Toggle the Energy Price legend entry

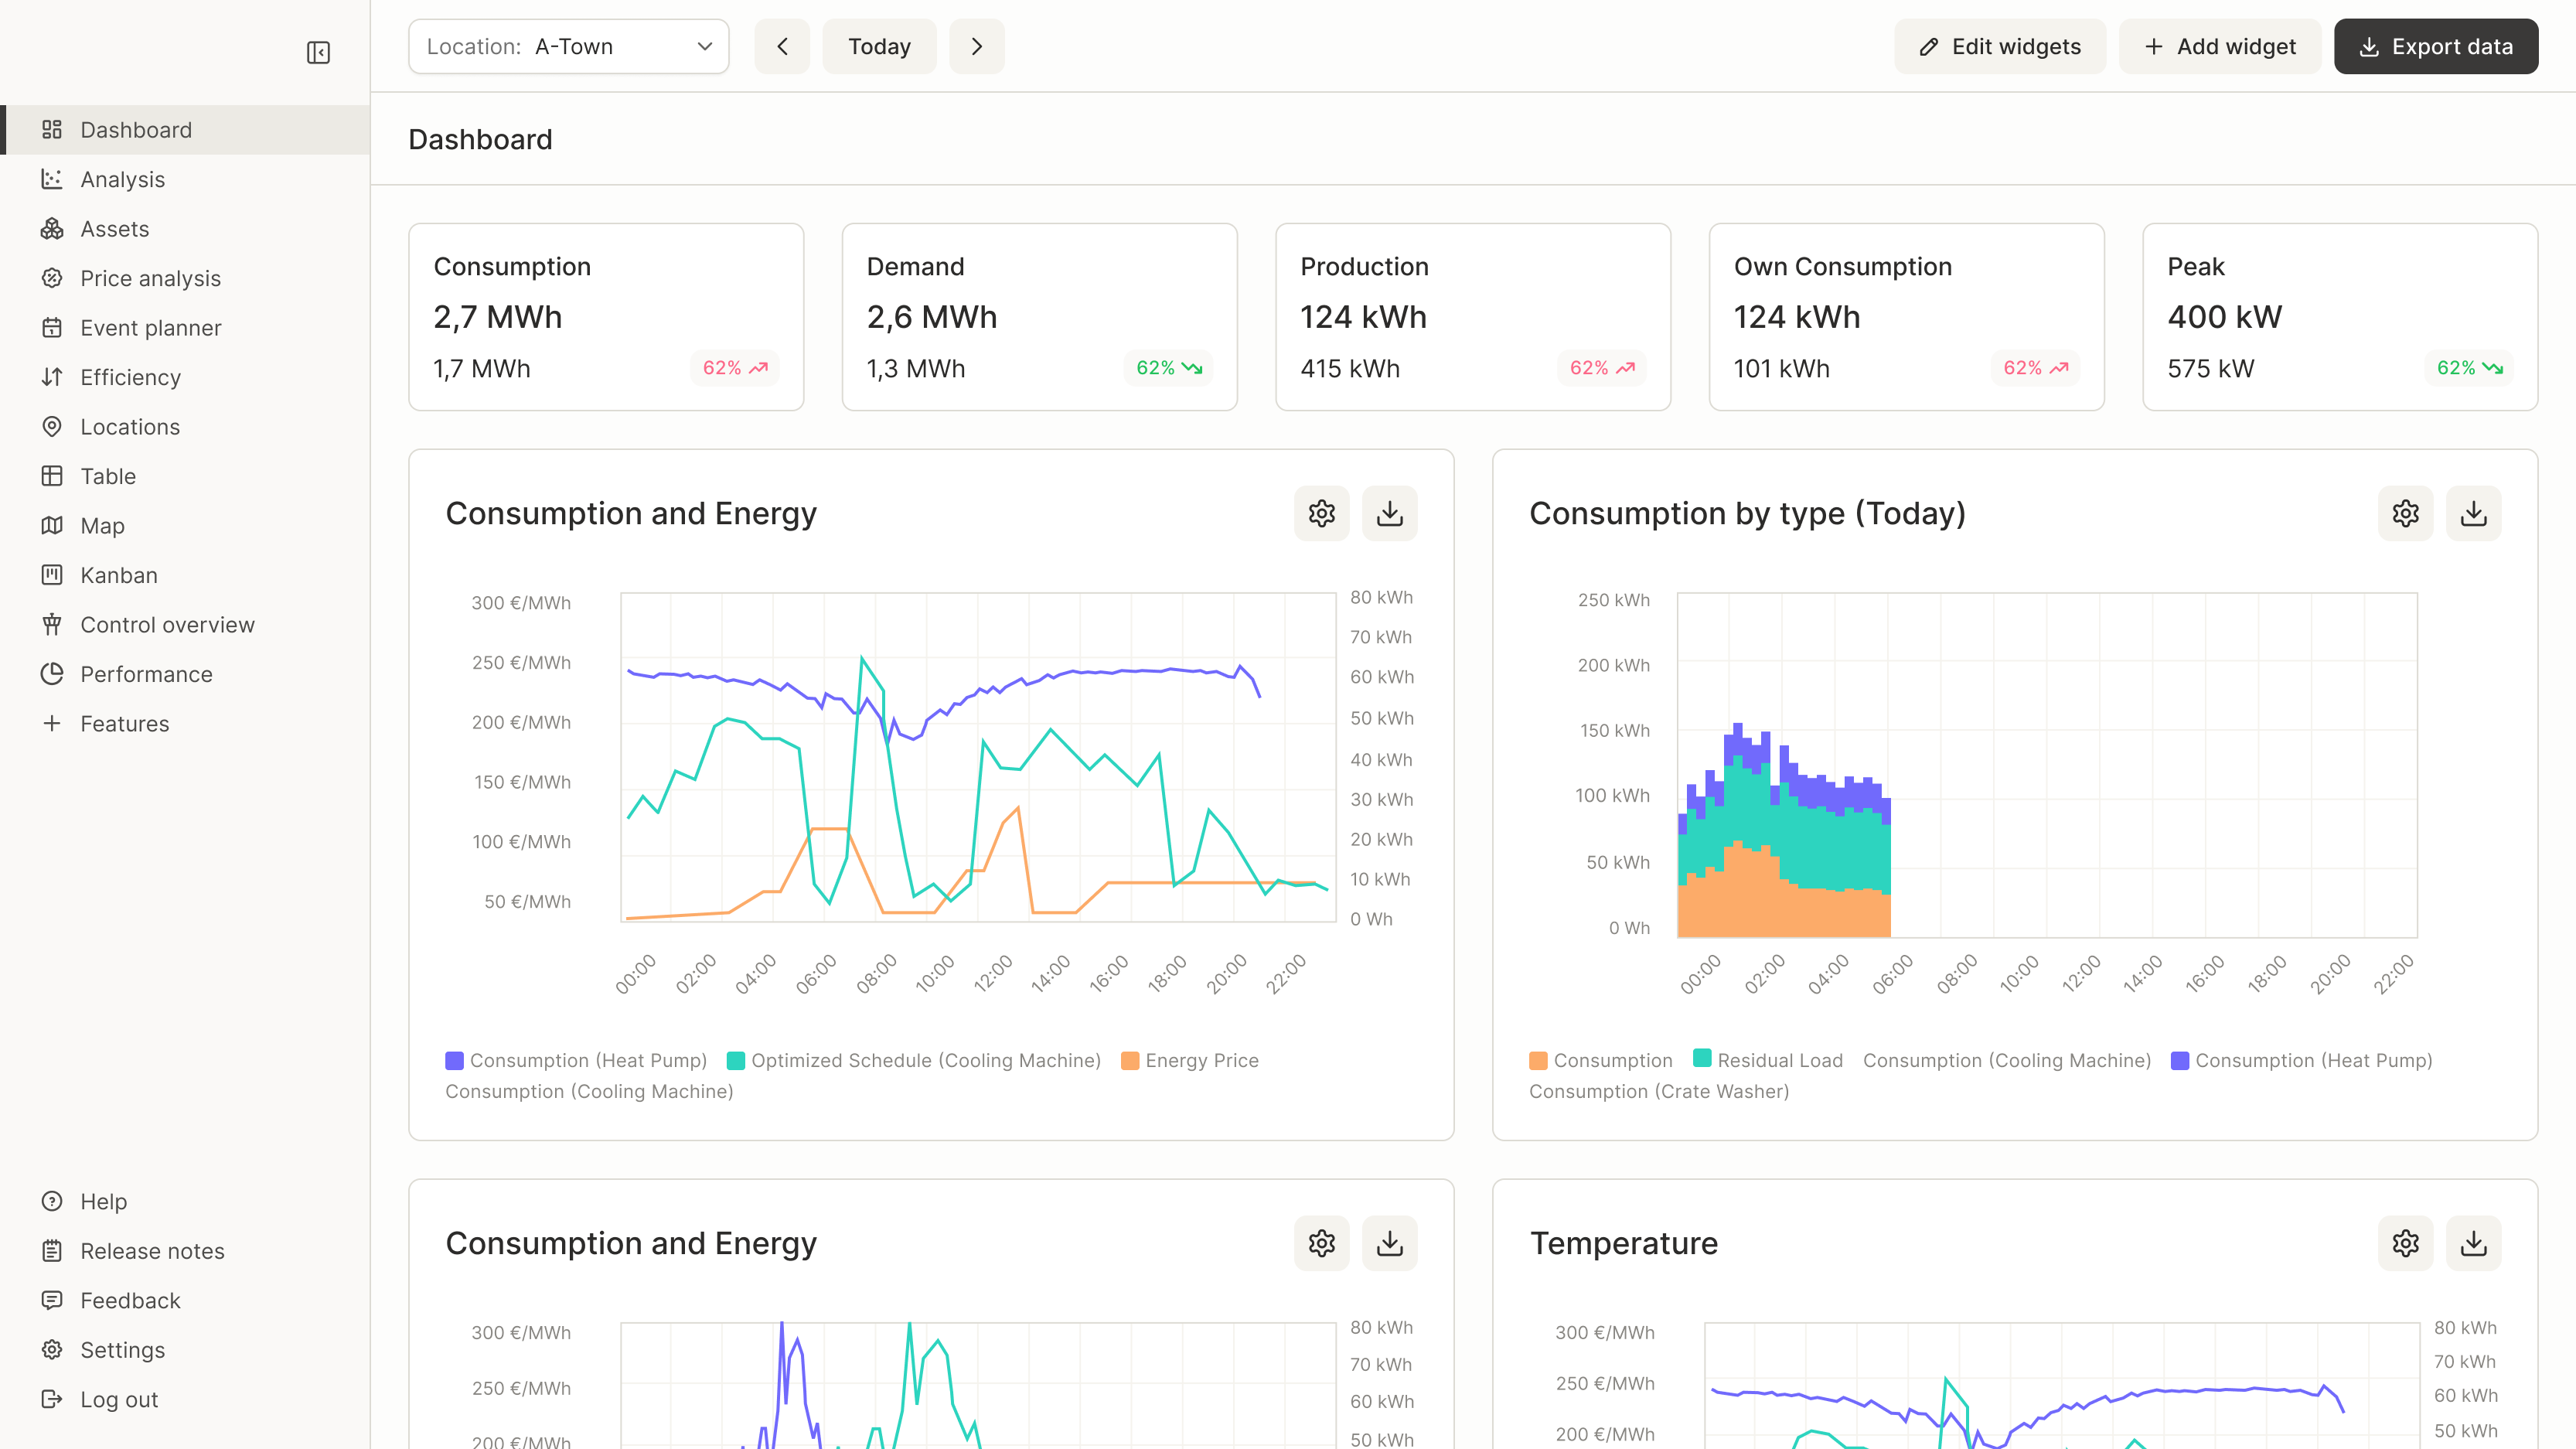point(1190,1060)
